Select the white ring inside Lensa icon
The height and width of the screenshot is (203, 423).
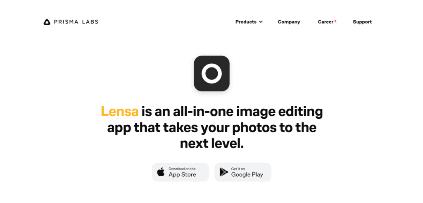click(x=211, y=74)
